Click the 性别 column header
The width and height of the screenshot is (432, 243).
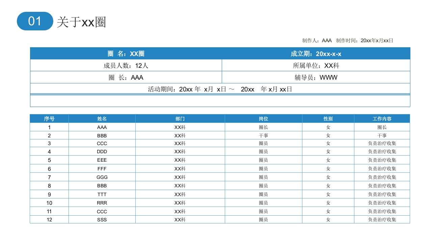[x=328, y=119]
